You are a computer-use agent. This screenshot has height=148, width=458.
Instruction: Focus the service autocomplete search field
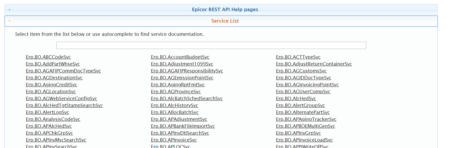click(x=211, y=45)
